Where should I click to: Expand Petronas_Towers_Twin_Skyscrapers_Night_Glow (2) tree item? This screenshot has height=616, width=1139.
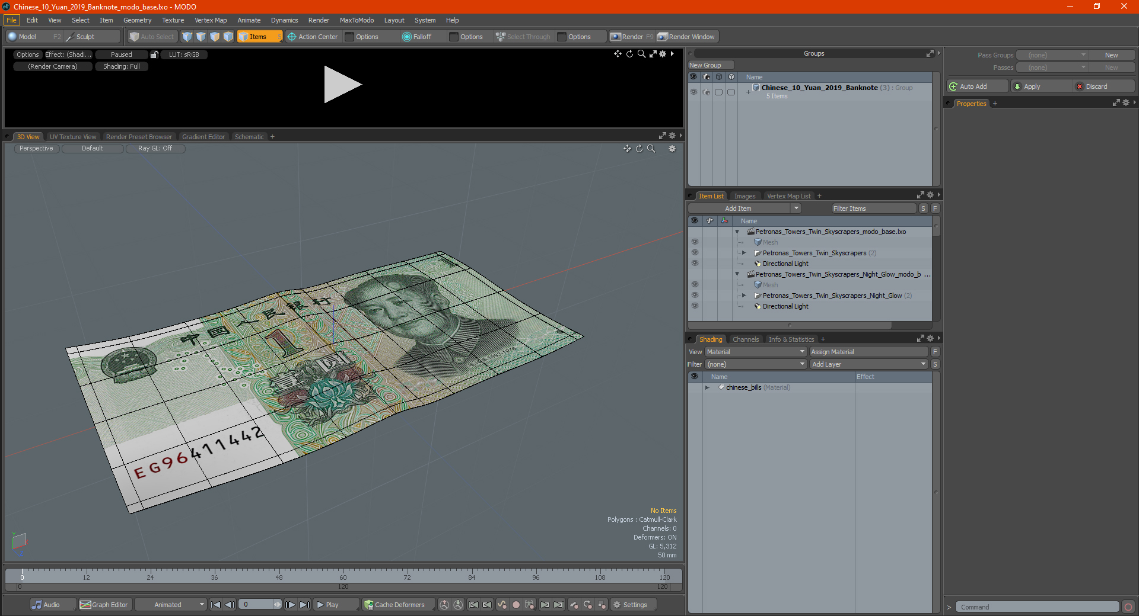pos(744,296)
